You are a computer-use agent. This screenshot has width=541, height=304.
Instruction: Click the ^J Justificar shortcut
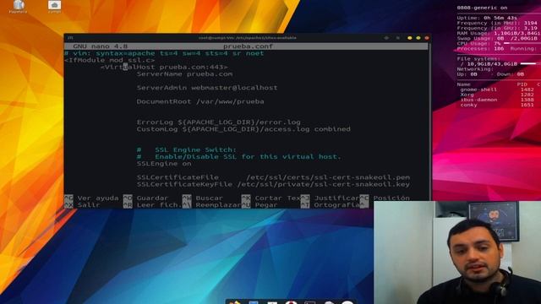(x=330, y=198)
